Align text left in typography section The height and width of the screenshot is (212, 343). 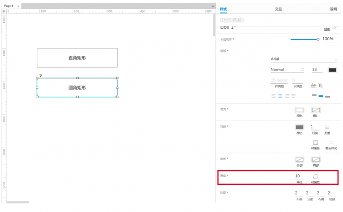[x=273, y=96]
